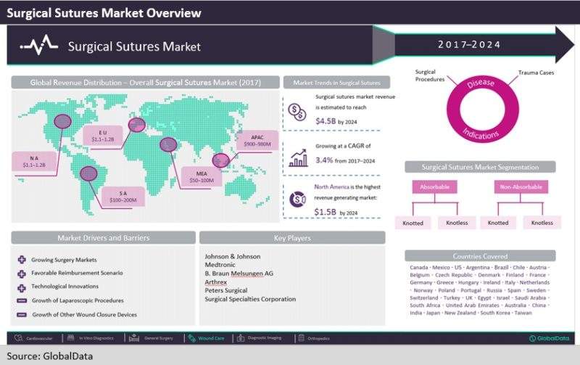Select the Cardiovascular tab in footer

pos(37,337)
